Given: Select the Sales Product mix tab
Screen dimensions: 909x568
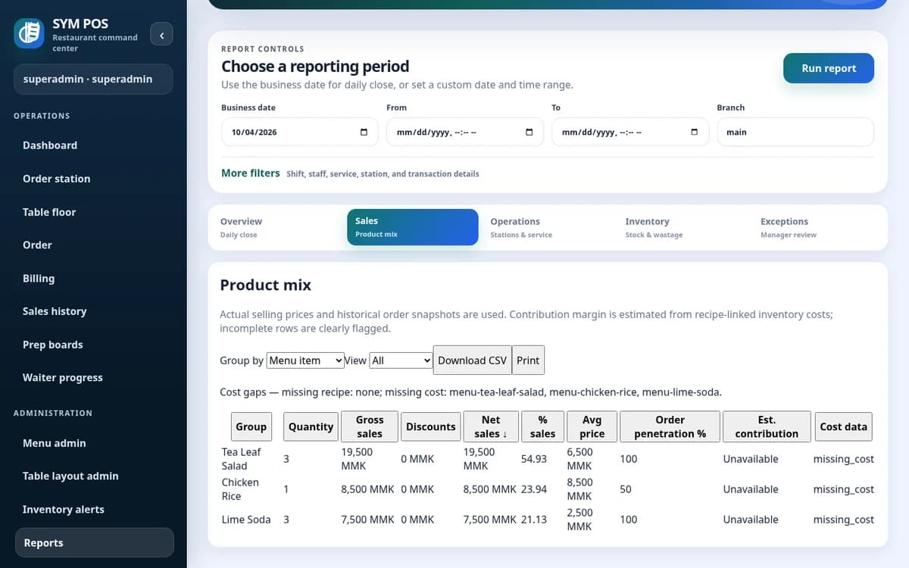Looking at the screenshot, I should [x=413, y=227].
